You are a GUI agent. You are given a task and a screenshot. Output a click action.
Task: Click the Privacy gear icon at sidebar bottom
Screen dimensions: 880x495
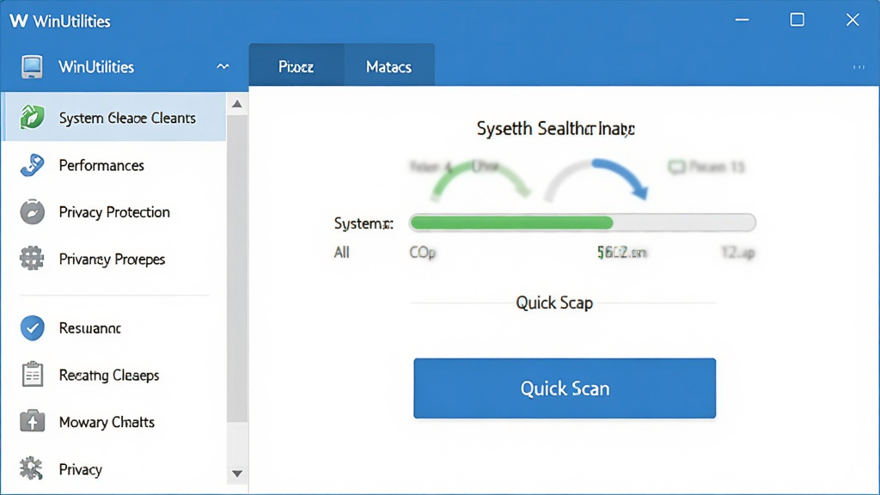(31, 468)
